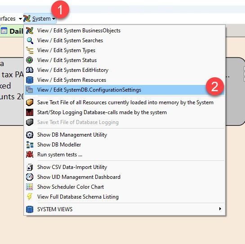
Task: Click the green target icon for System Status
Action: coord(30,60)
